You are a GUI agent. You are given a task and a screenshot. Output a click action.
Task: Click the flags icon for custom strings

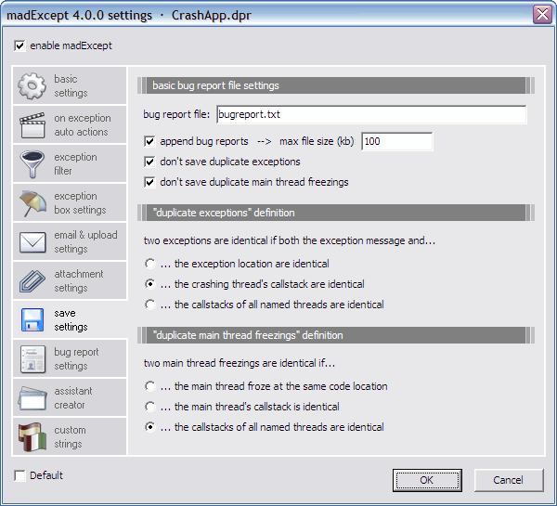pos(32,436)
